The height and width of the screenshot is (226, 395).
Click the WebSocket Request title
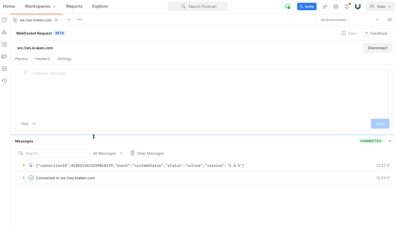(34, 33)
